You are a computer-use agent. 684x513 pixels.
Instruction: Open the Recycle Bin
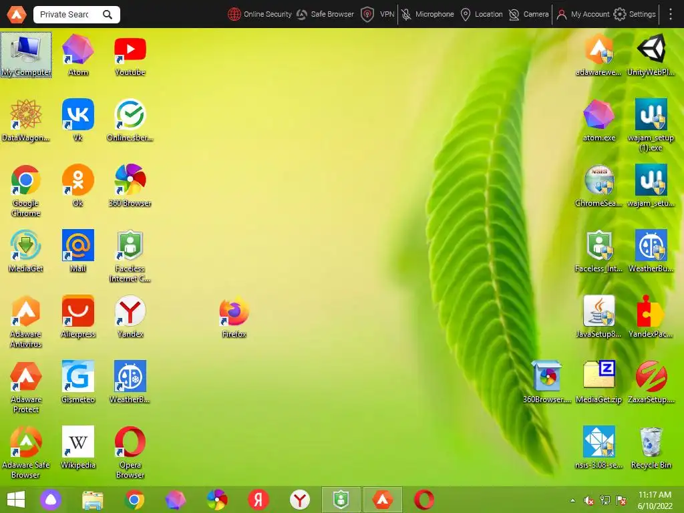(x=651, y=447)
